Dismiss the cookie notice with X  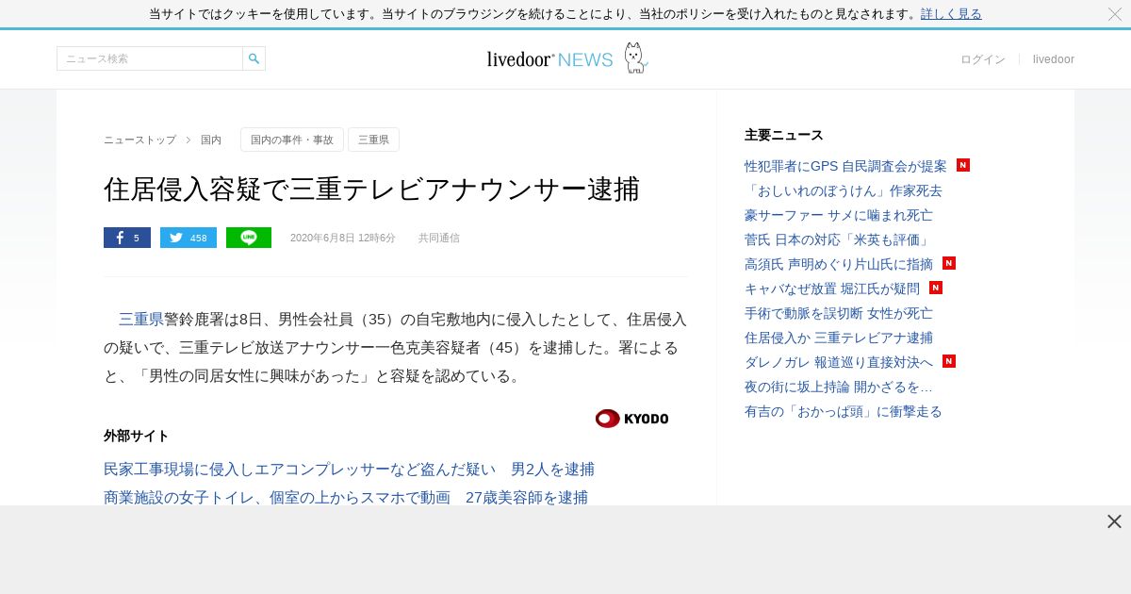(1115, 13)
